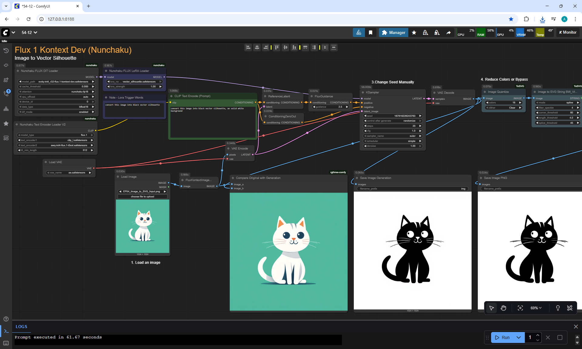Switch to the LOGS tab
Image resolution: width=582 pixels, height=349 pixels.
(x=22, y=327)
